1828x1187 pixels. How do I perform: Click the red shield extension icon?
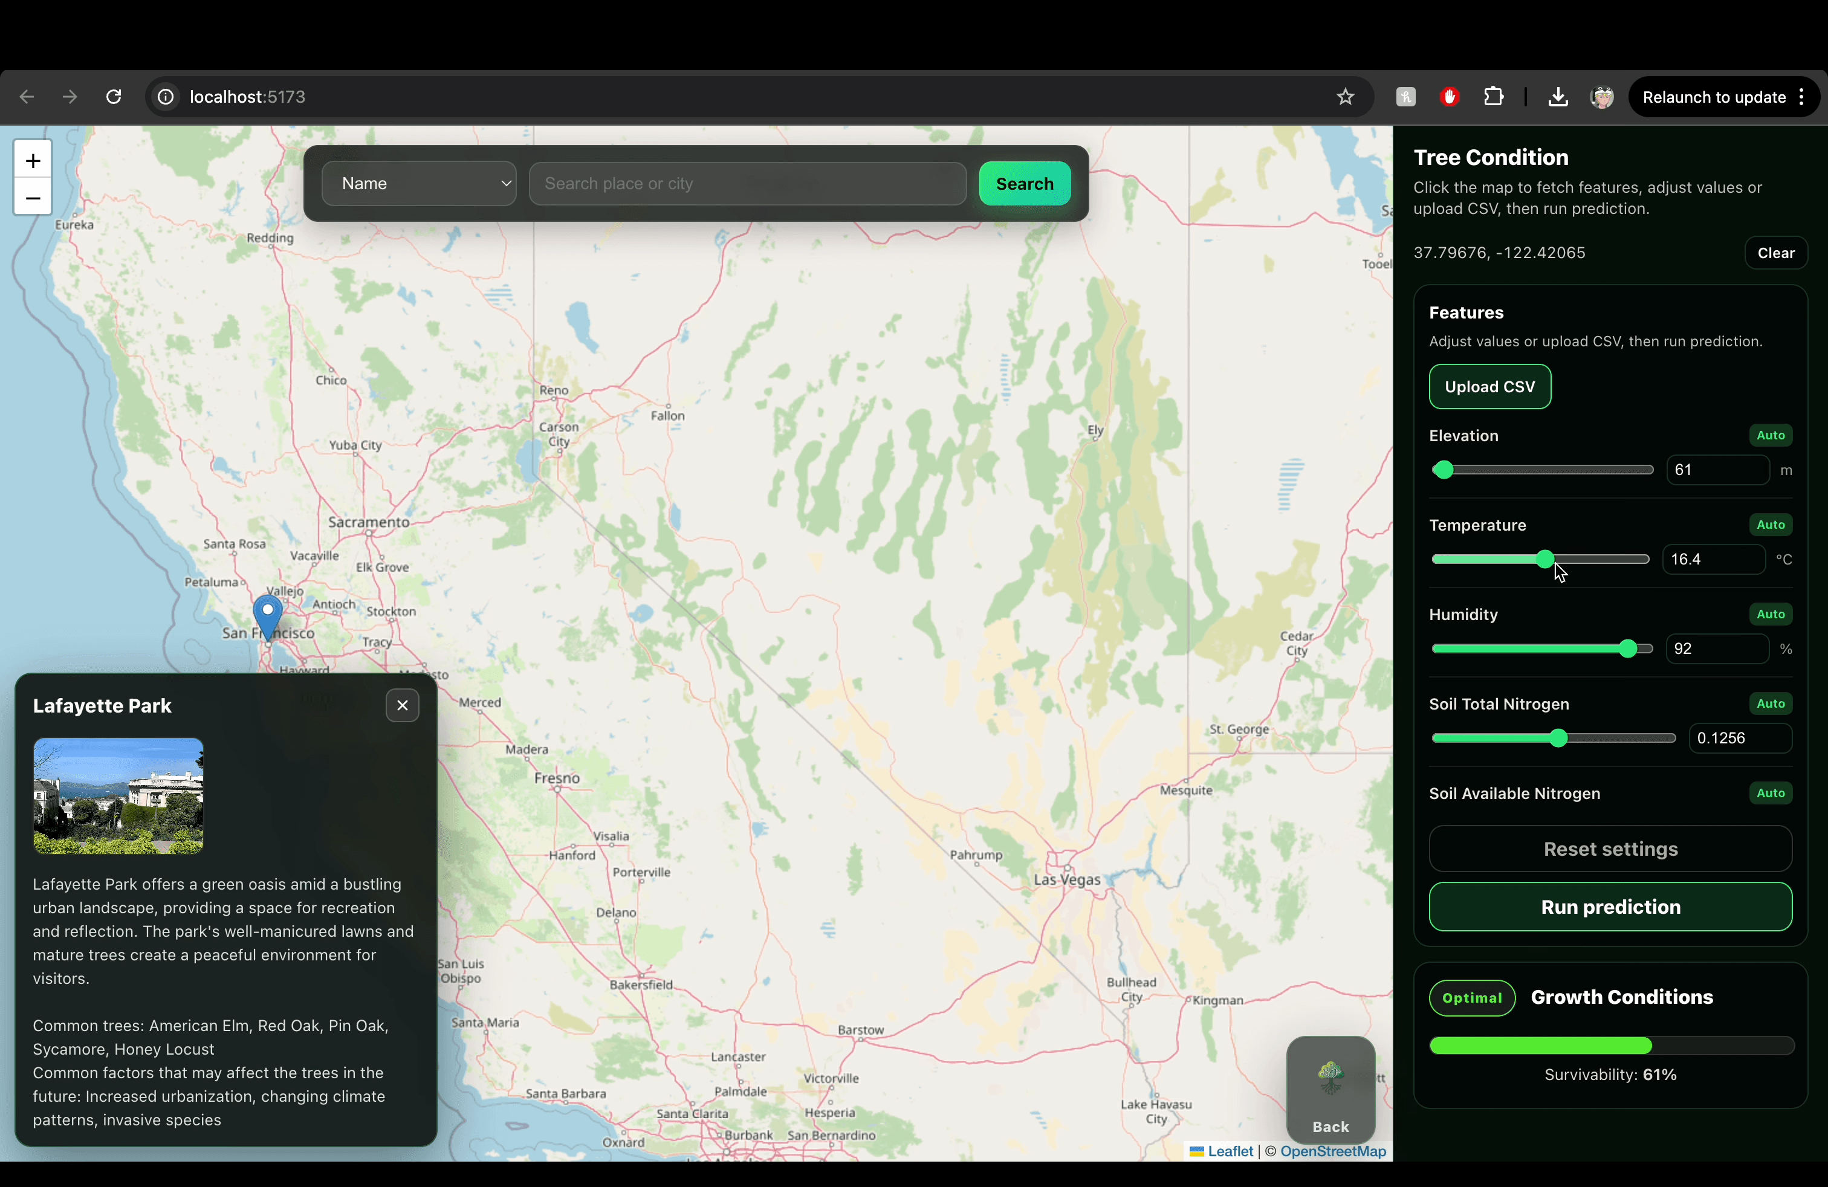1450,97
